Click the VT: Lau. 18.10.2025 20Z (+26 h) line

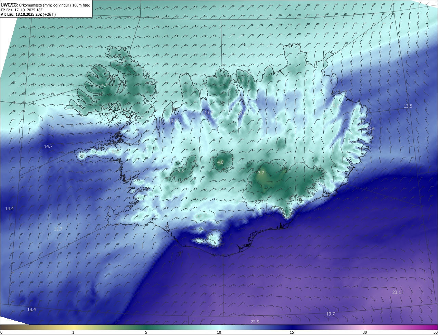[x=28, y=14]
